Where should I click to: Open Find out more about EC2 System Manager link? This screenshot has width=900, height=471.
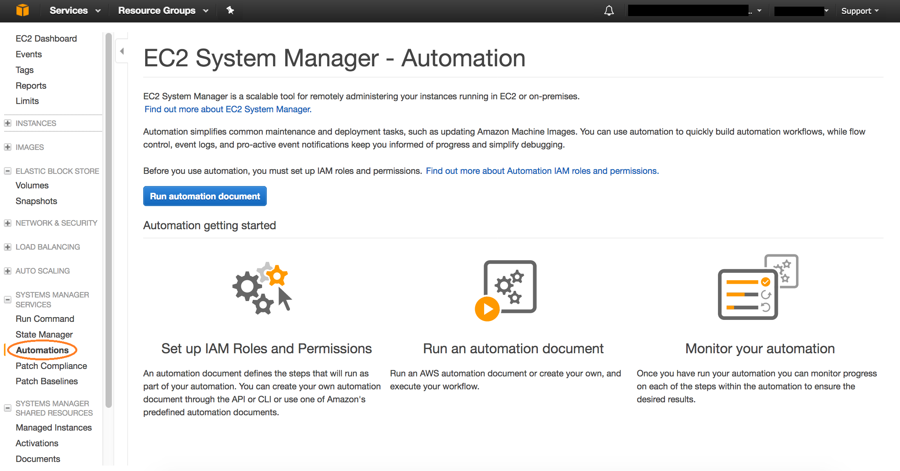[x=228, y=109]
